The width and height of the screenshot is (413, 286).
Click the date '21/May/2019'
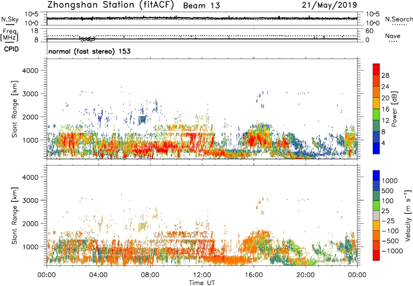pos(329,5)
